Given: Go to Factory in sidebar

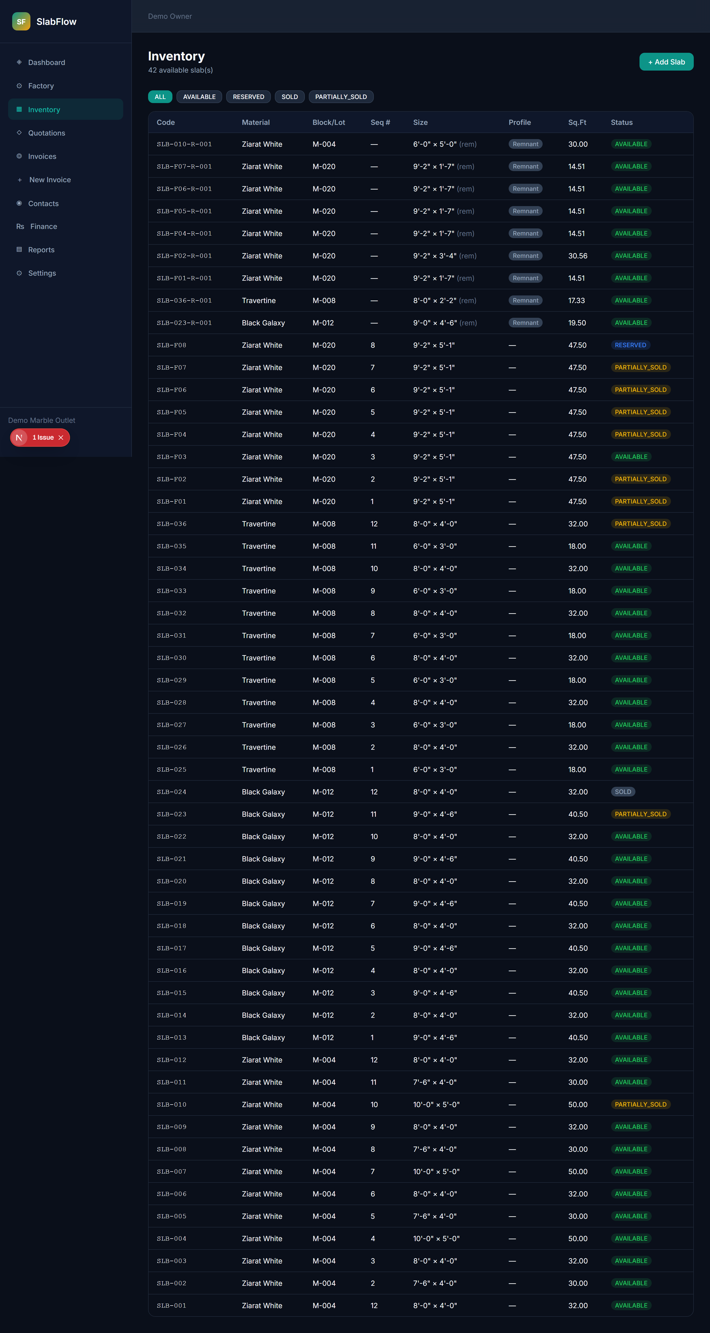Looking at the screenshot, I should 66,86.
